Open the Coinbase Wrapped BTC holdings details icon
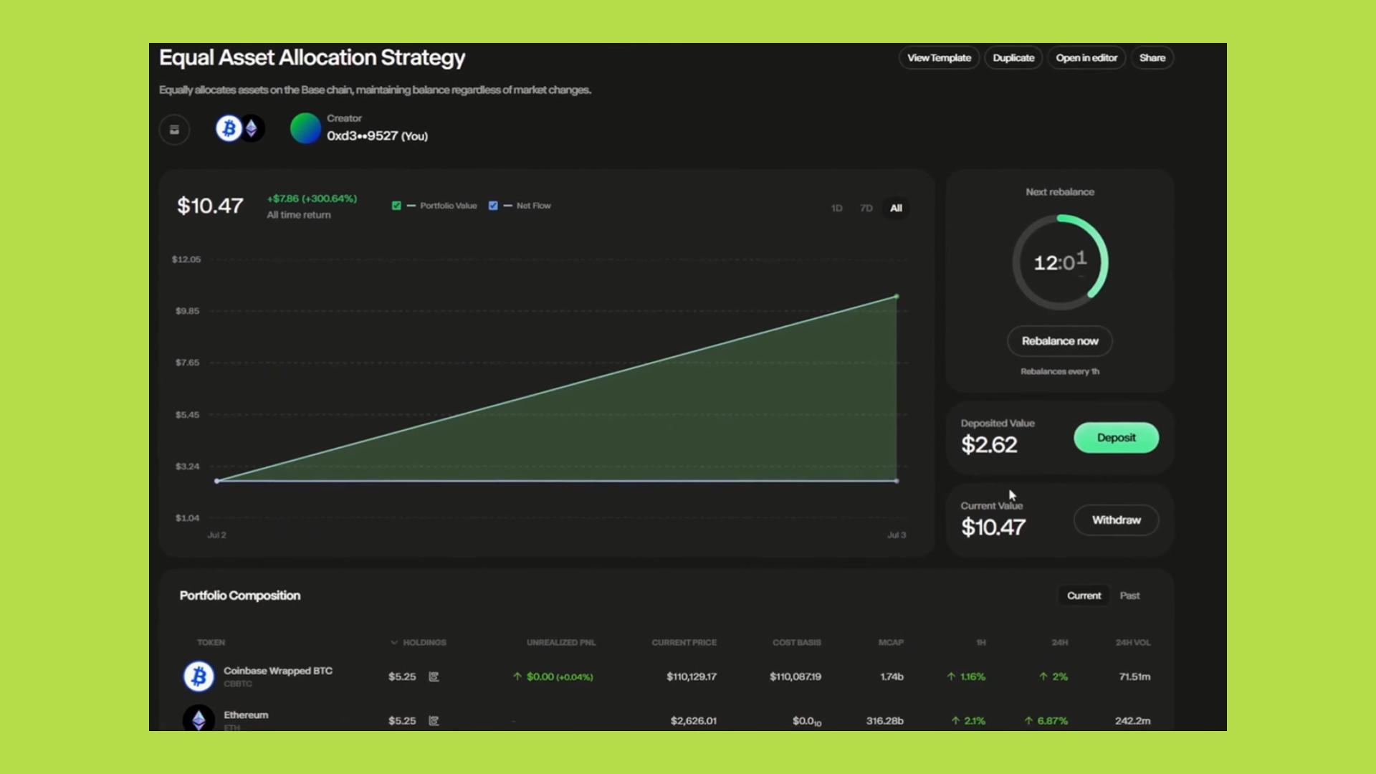 (x=434, y=677)
